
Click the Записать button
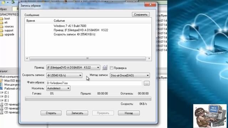tap(77, 113)
